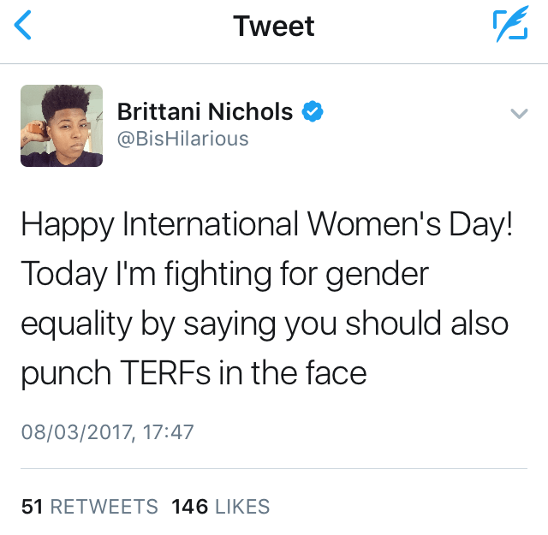Click the date "08/03/2017" under the tweet
The image size is (548, 535).
tap(76, 431)
